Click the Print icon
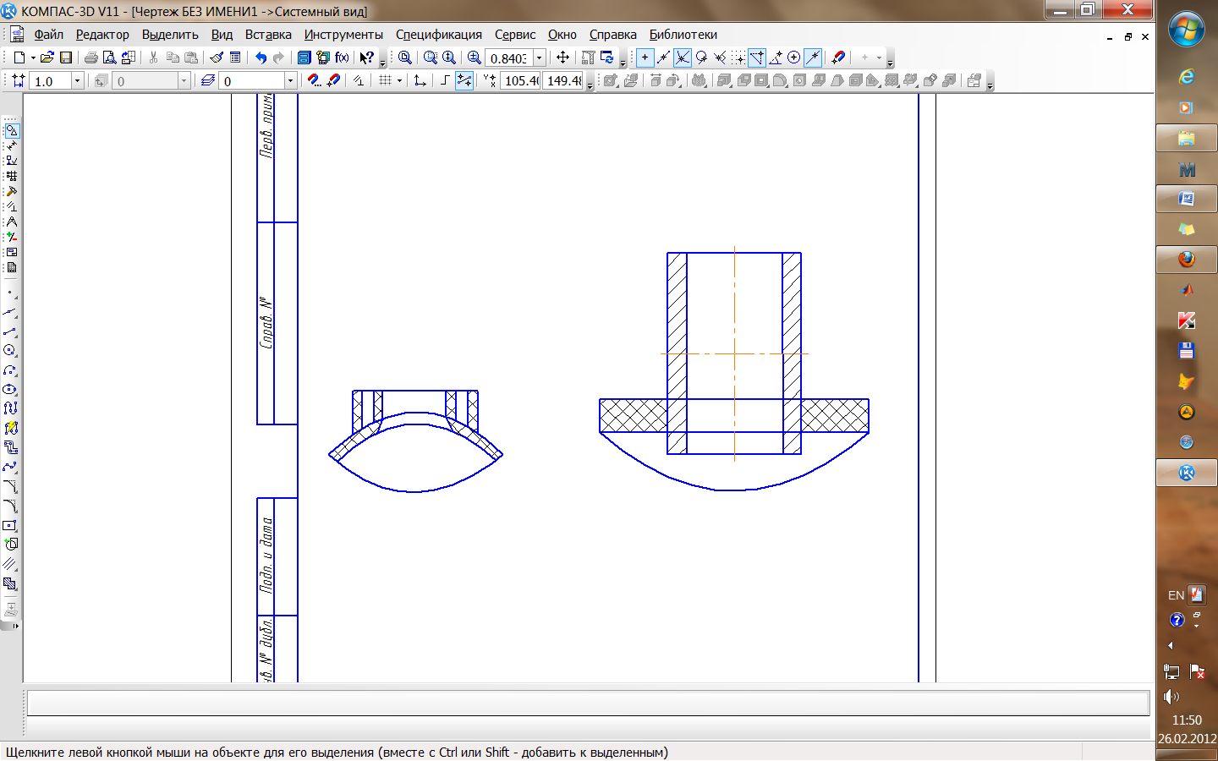 coord(91,57)
